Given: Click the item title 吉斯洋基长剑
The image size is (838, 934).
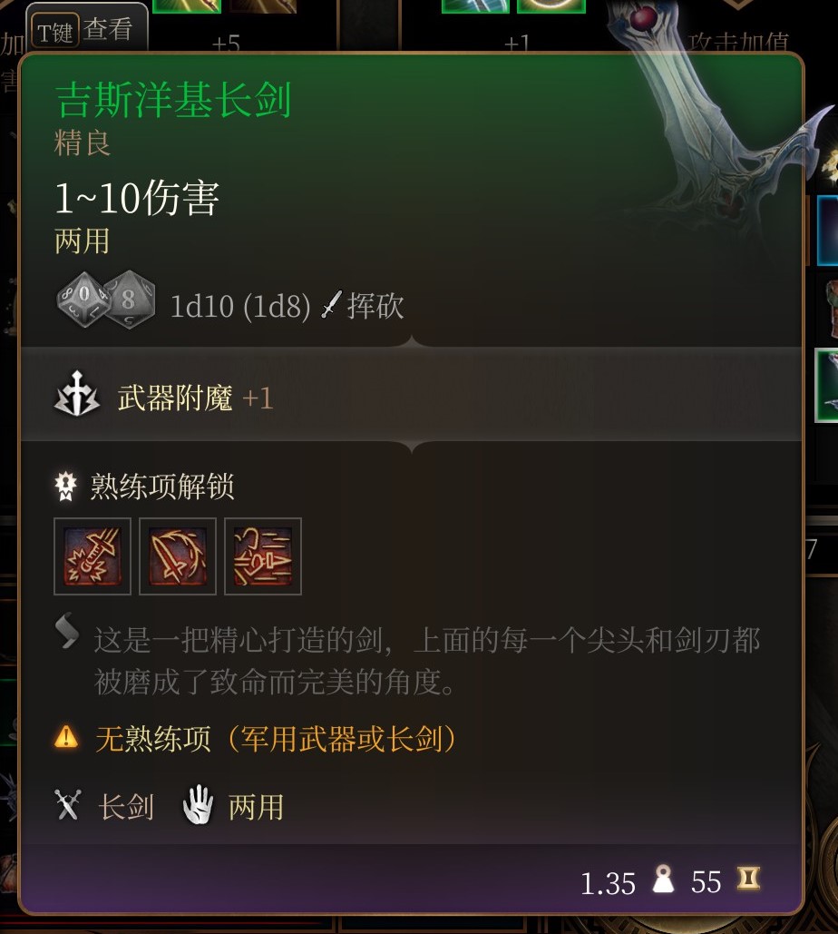Looking at the screenshot, I should 173,100.
